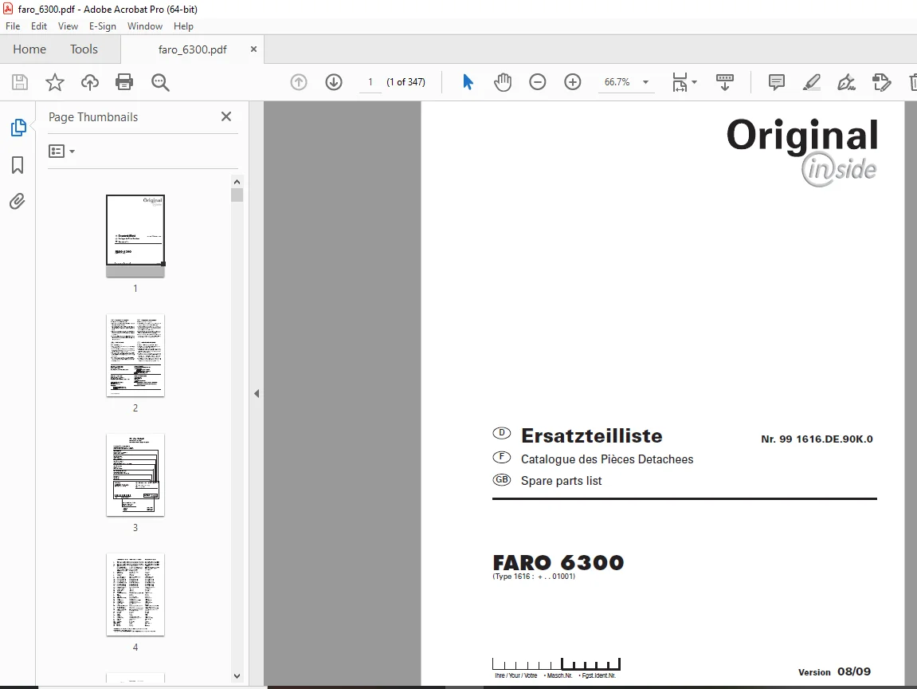
Task: Open the E-Sign menu
Action: [x=102, y=26]
